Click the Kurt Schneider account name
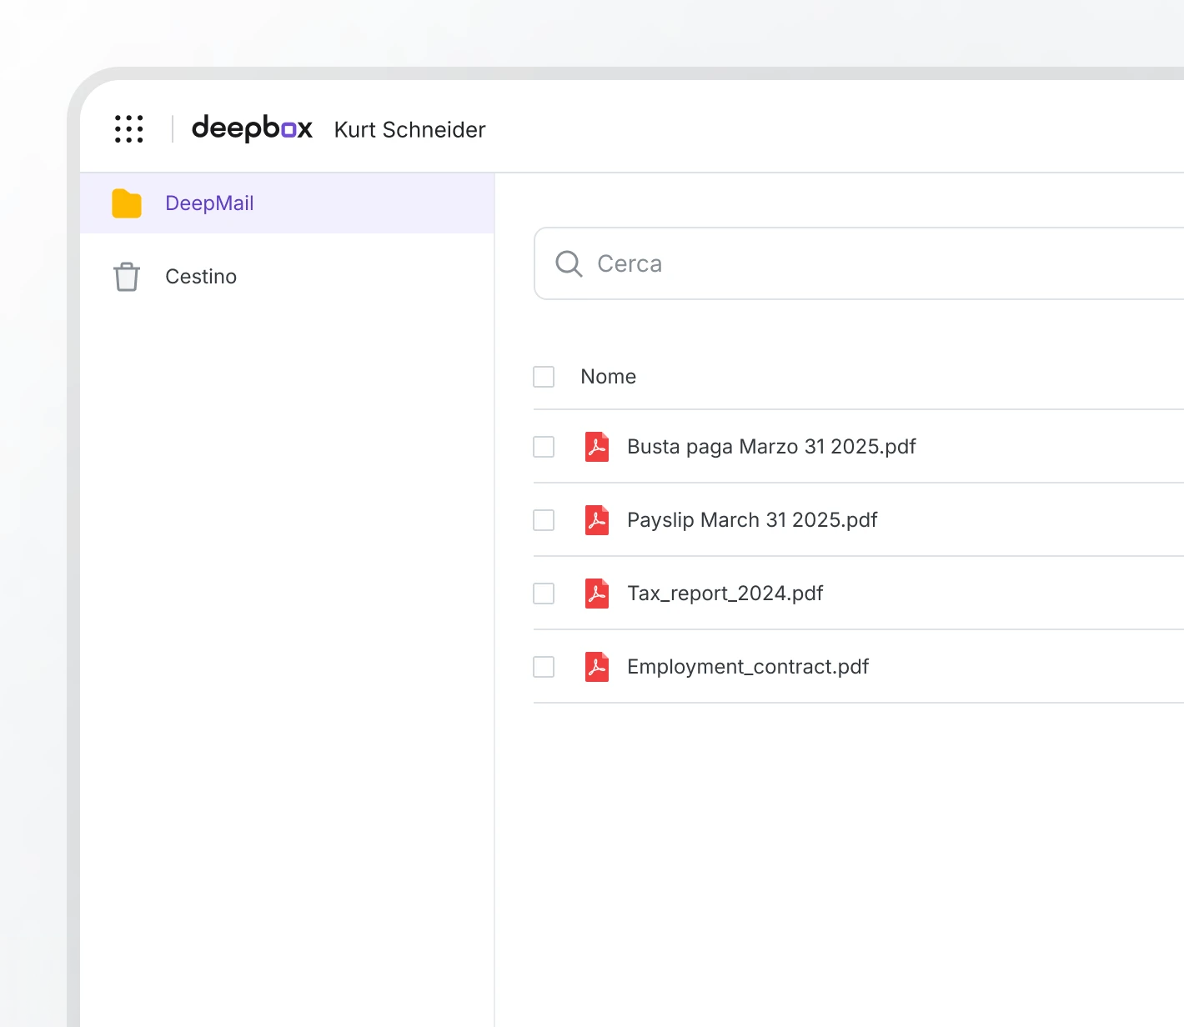 point(409,130)
